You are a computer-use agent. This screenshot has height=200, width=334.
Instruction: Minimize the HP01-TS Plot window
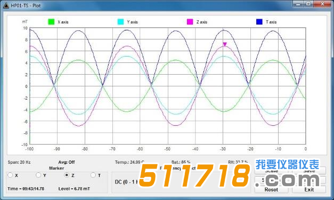tap(298, 4)
